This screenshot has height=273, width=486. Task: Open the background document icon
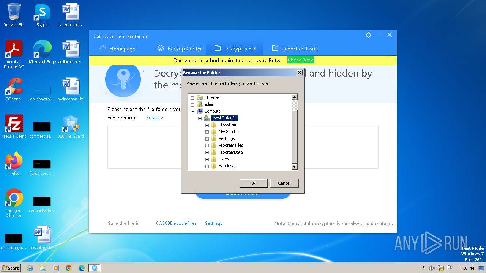click(x=71, y=15)
